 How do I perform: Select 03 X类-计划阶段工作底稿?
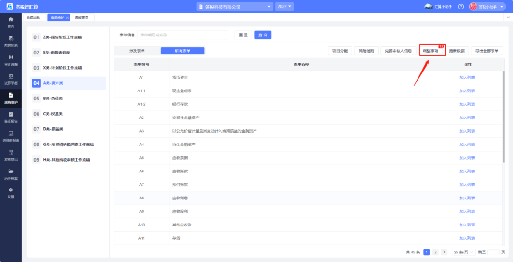coord(68,68)
